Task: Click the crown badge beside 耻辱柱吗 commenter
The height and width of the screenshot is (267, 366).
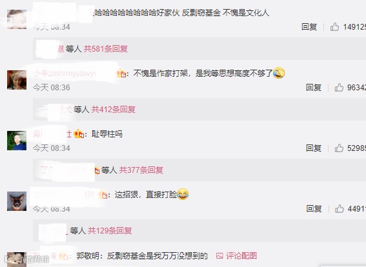Action: point(79,134)
